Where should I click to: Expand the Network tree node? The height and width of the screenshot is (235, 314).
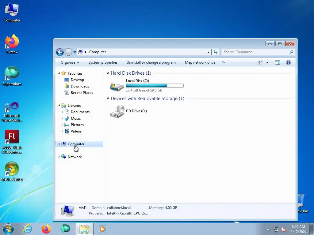59,157
